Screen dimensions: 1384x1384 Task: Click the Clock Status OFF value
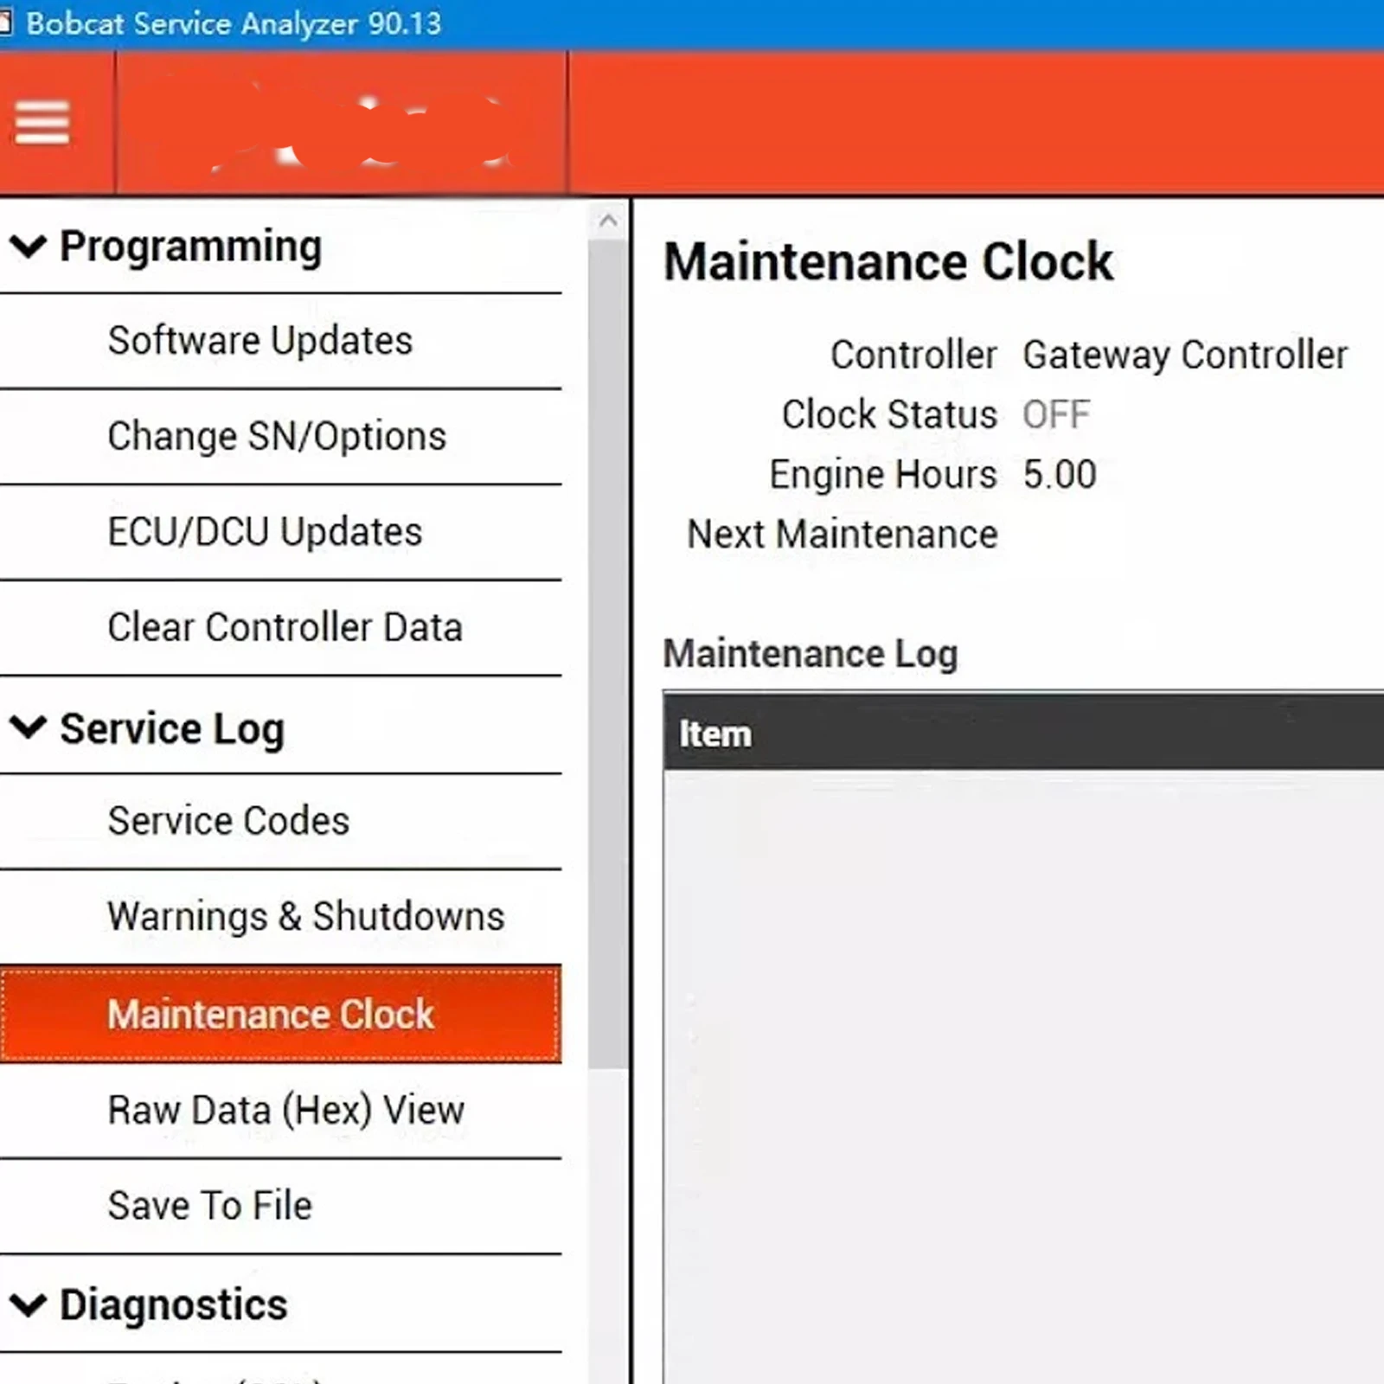click(x=1056, y=414)
